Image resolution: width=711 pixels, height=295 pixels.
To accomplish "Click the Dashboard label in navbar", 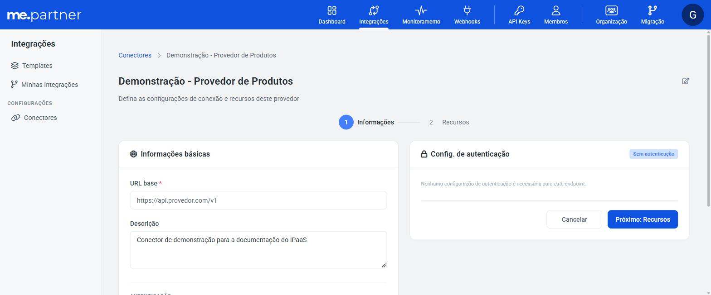I will click(x=332, y=22).
